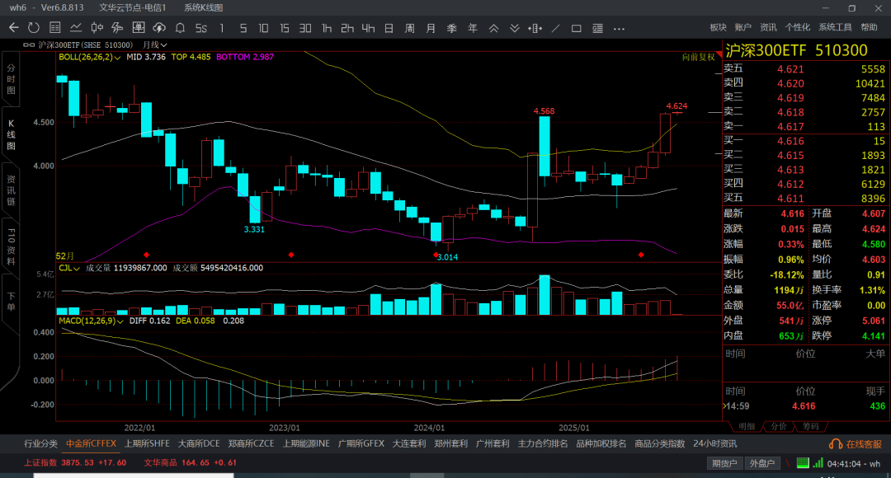The image size is (891, 478).
Task: Open the CJL indicator dropdown
Action: click(68, 268)
